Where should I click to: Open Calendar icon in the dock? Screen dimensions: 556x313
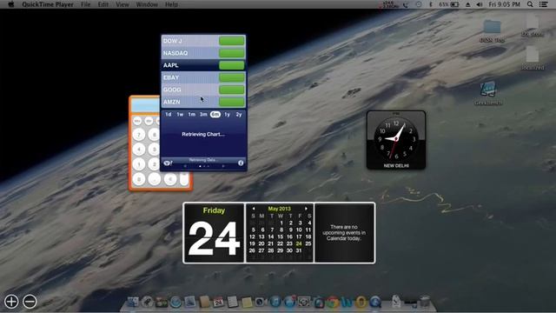tap(218, 302)
